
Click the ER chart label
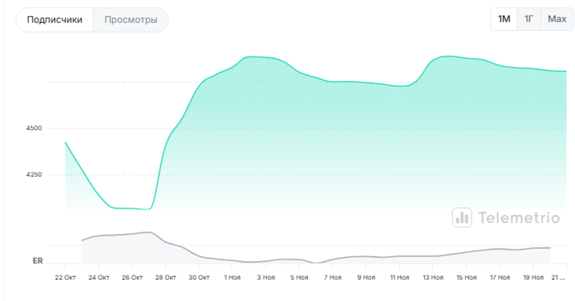37,260
